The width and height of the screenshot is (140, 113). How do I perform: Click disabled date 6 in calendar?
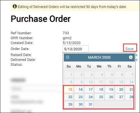click(x=120, y=75)
